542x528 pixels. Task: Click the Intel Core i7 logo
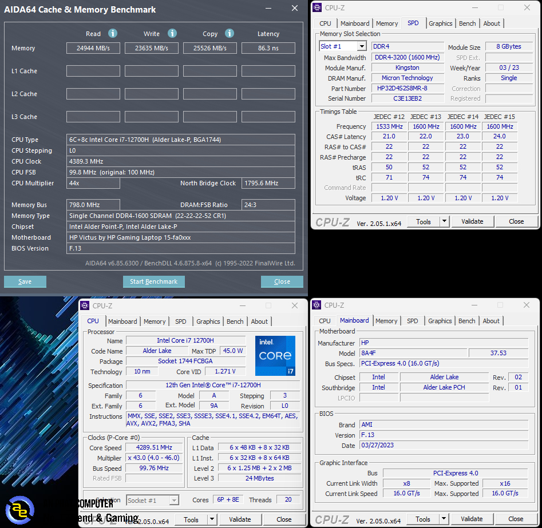point(275,356)
